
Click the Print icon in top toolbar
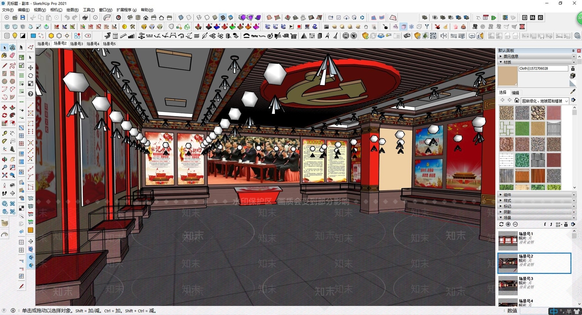(85, 17)
